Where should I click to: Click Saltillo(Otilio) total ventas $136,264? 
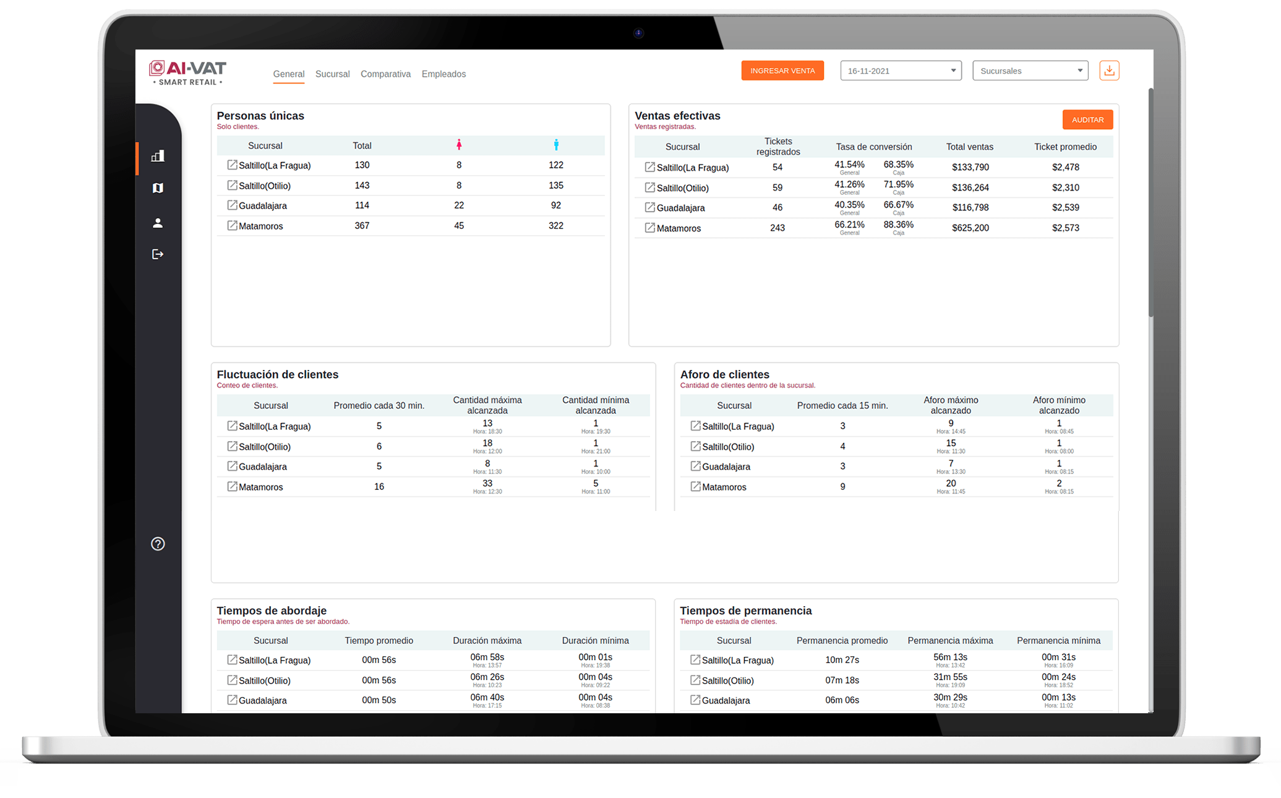pos(970,187)
